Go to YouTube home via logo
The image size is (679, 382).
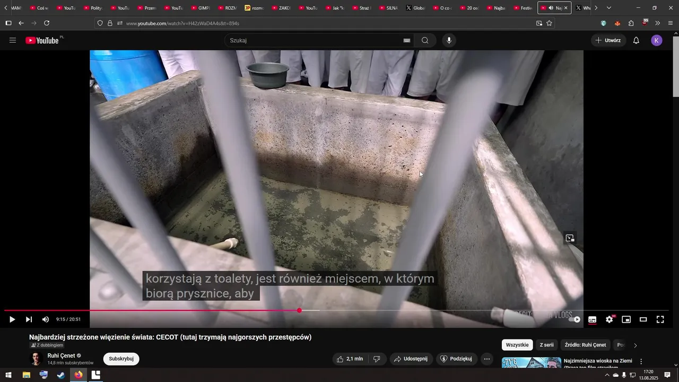[42, 40]
